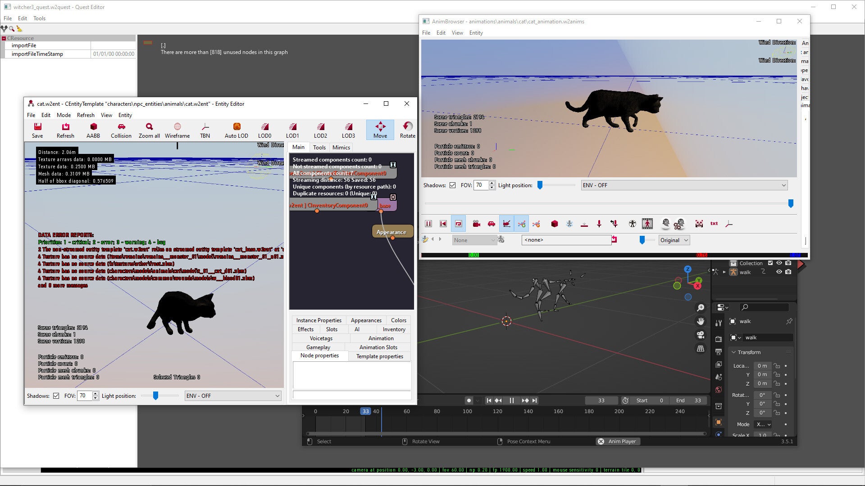Select the filmstrip icon in AnimBrowser toolbar

pyautogui.click(x=647, y=224)
